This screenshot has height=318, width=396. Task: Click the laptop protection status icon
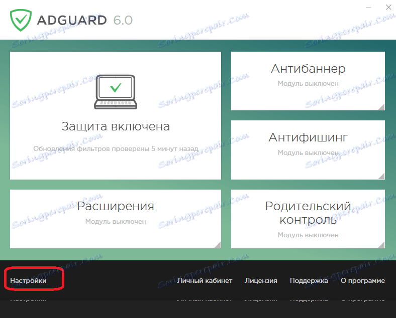click(116, 92)
